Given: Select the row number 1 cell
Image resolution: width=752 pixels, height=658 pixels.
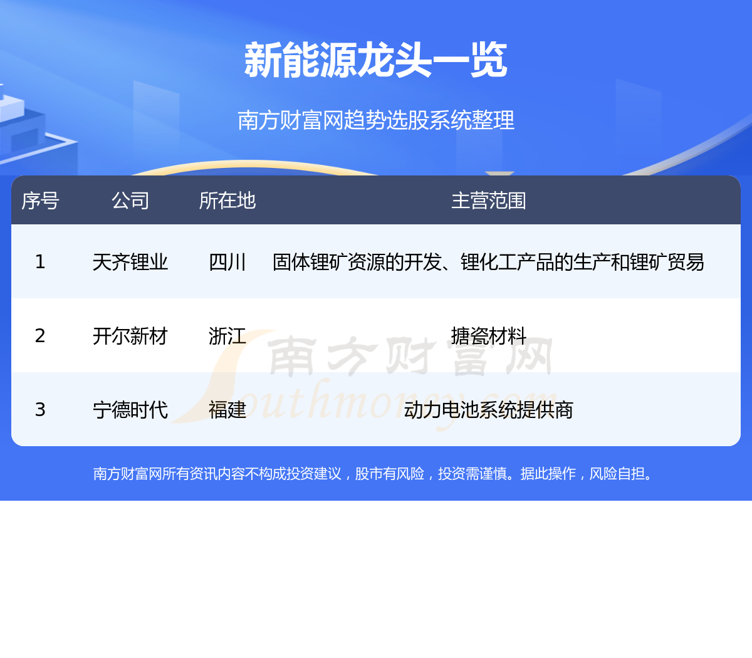Looking at the screenshot, I should (40, 262).
